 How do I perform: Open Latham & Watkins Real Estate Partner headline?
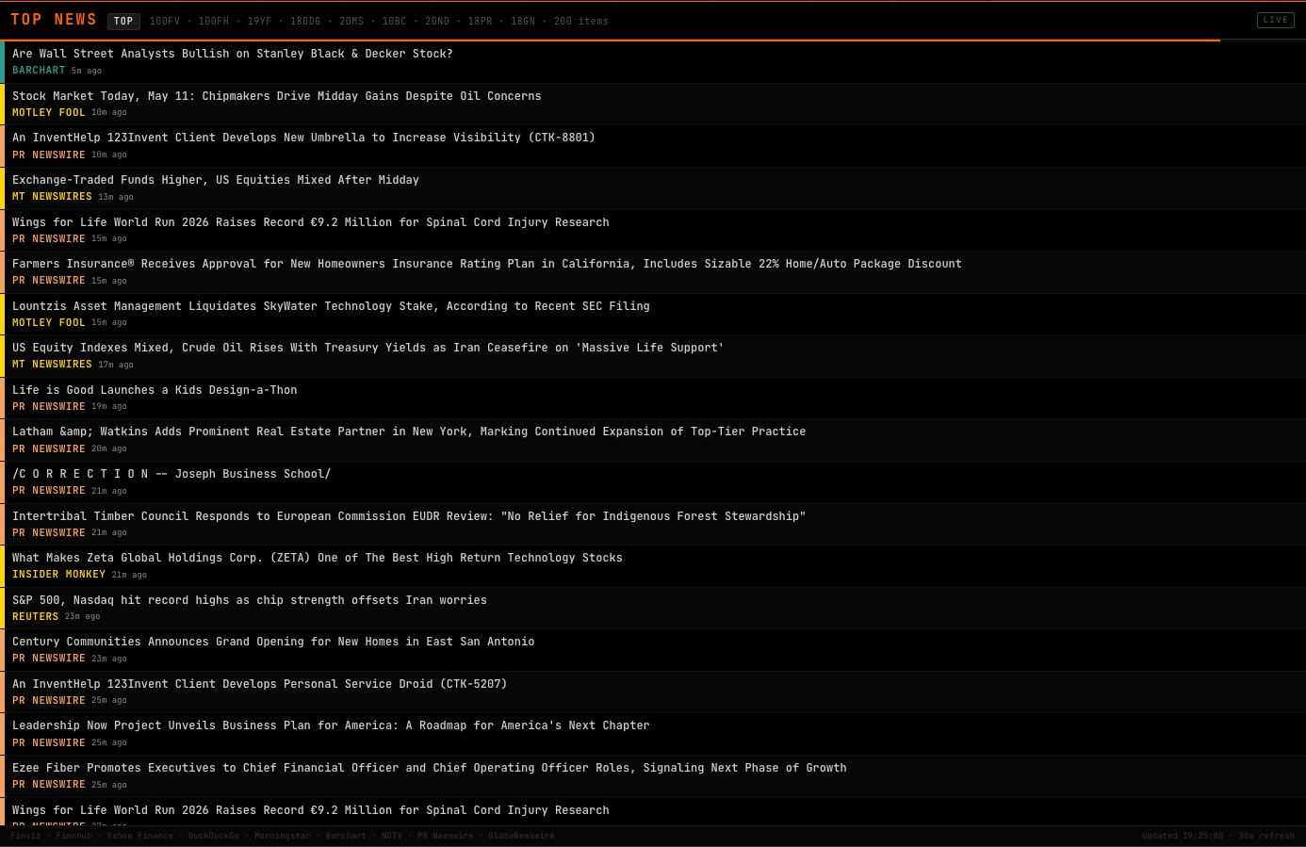[x=409, y=432]
